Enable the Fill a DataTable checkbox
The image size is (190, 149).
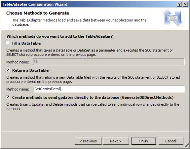8,43
